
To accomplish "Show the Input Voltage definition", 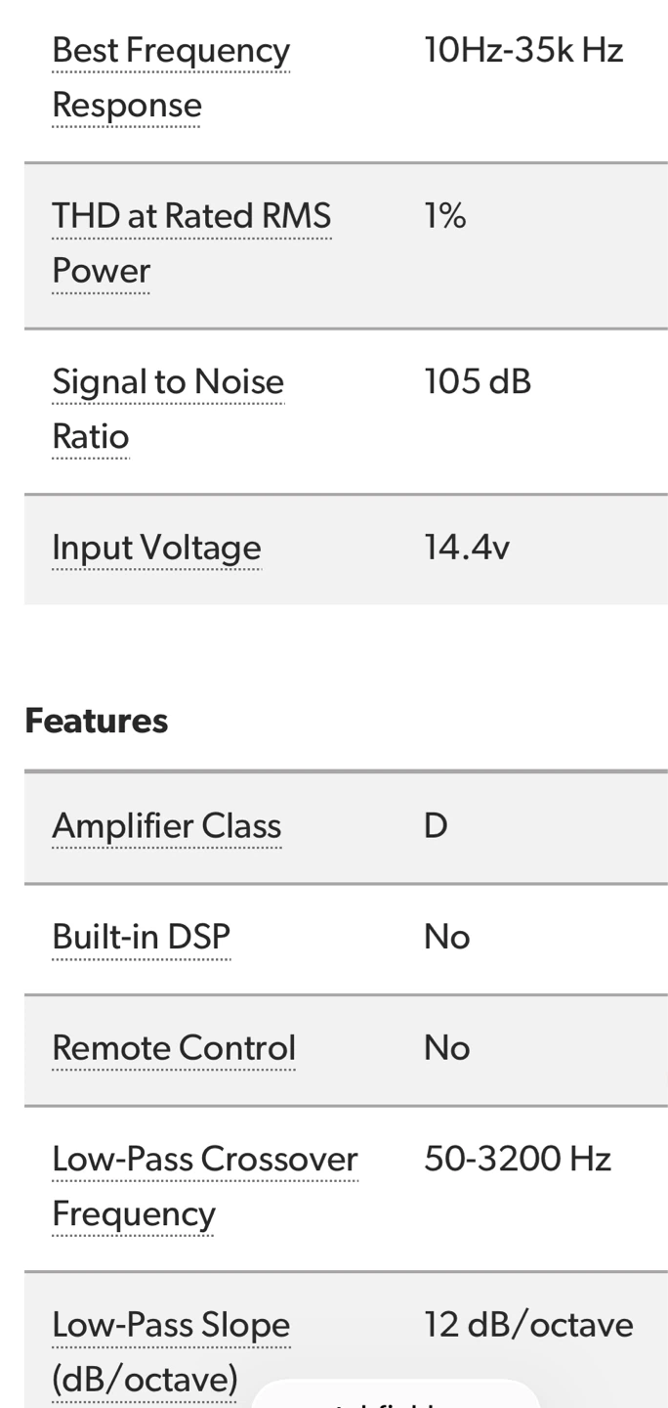I will (156, 548).
